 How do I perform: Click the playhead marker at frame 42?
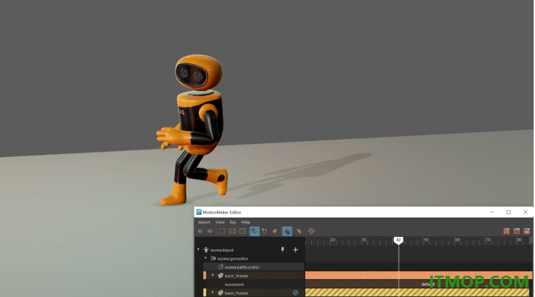pyautogui.click(x=398, y=241)
